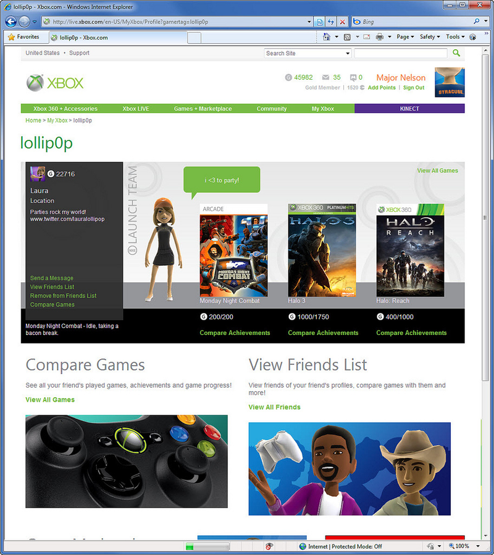Screen dimensions: 494x555
Task: Open the Search Site dropdown
Action: click(x=308, y=53)
